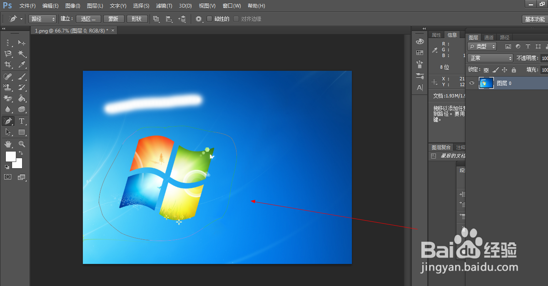
Task: Open the Brush settings panel icon
Action: pyautogui.click(x=420, y=76)
